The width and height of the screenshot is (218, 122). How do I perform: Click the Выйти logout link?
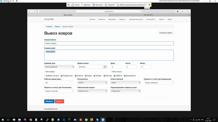point(162,19)
